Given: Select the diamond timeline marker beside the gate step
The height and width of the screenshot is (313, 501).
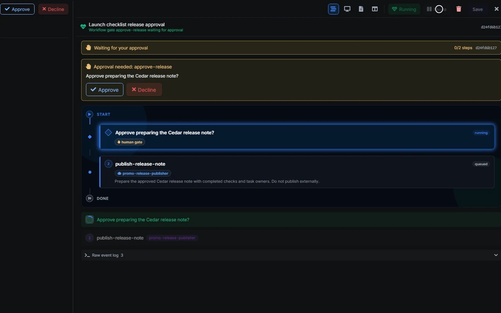Looking at the screenshot, I should click(x=90, y=137).
